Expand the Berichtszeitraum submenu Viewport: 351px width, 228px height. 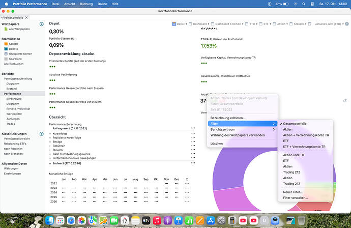click(243, 129)
